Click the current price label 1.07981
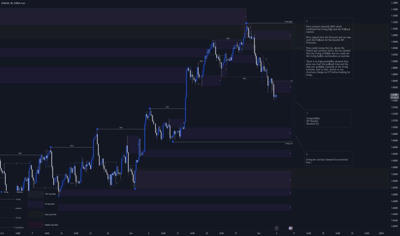 coord(394,95)
